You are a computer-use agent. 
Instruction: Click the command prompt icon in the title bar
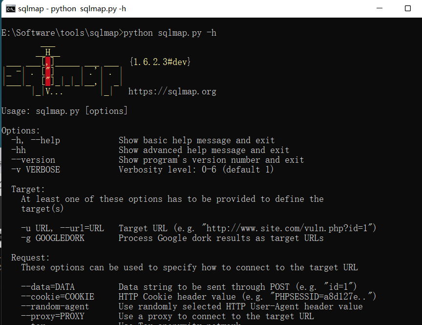tap(10, 8)
